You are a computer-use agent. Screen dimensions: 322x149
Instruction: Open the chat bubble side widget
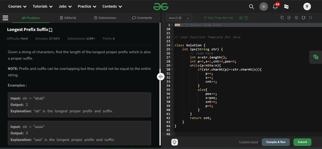point(316,57)
